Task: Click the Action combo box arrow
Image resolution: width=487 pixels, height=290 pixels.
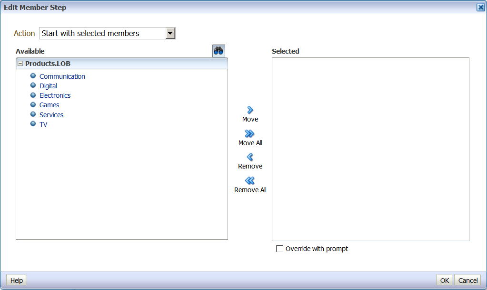Action: click(x=170, y=33)
